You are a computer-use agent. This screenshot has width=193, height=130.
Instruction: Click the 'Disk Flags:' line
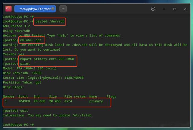point(13,87)
